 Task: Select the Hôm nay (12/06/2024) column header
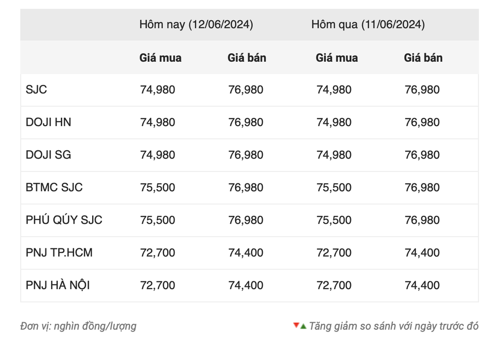[x=196, y=25]
